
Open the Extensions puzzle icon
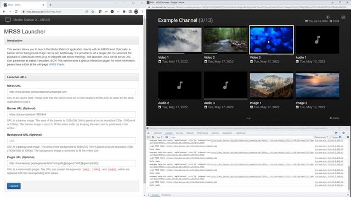point(124,11)
